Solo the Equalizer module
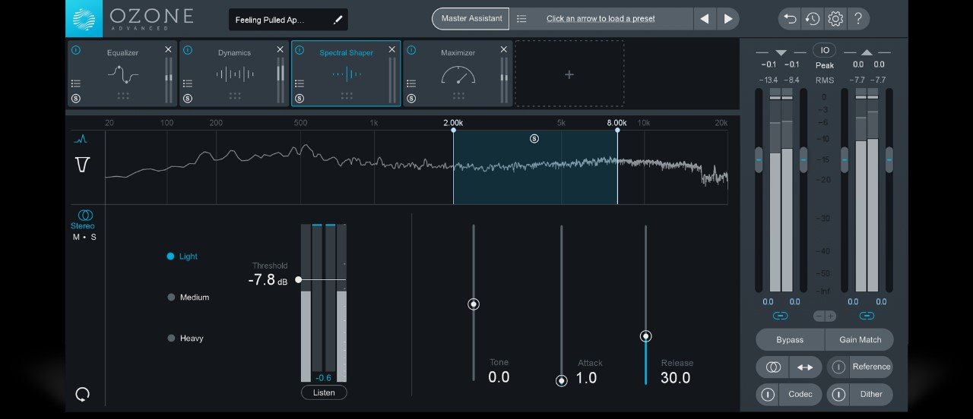 point(75,99)
